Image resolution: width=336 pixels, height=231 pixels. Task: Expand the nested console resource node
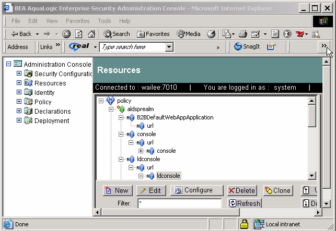[141, 151]
